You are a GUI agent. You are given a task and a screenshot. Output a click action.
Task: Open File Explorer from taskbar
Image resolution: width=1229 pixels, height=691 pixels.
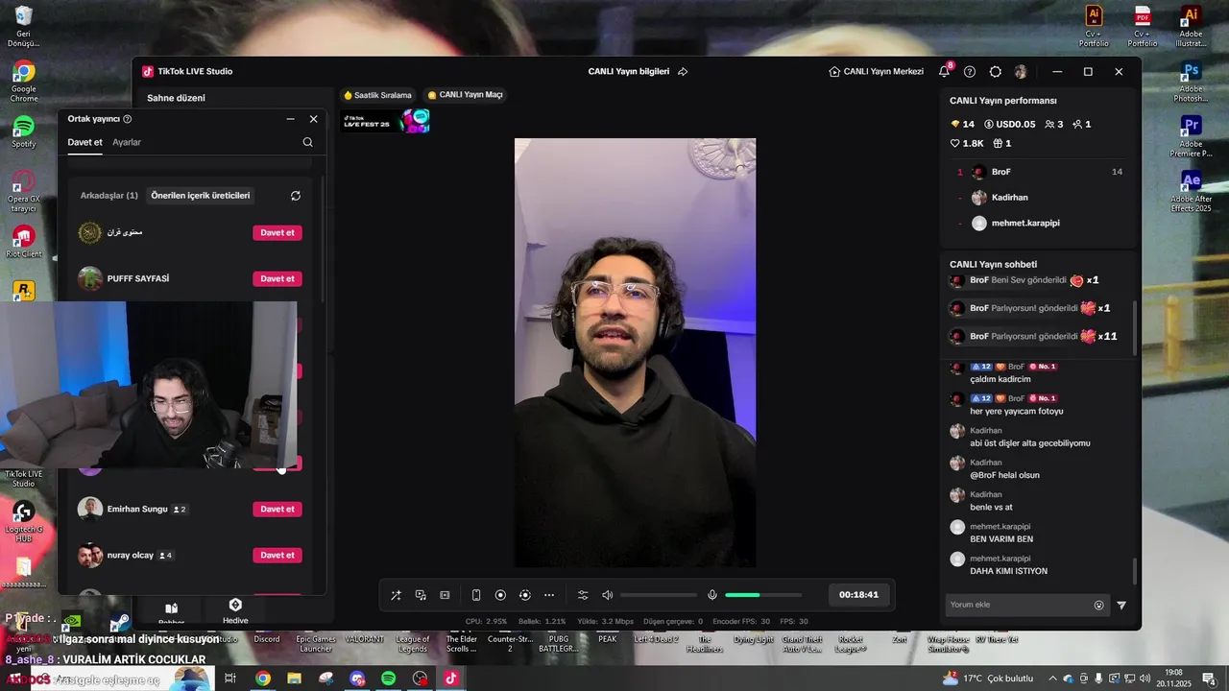294,679
